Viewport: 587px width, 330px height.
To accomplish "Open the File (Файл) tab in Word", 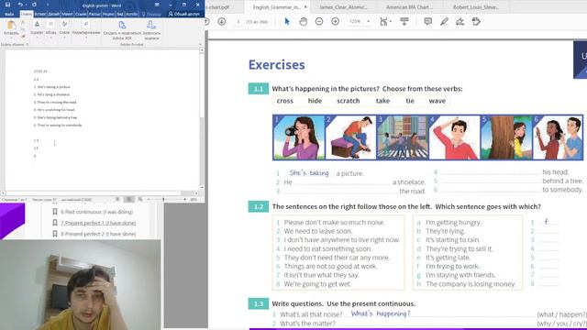I will [x=9, y=14].
